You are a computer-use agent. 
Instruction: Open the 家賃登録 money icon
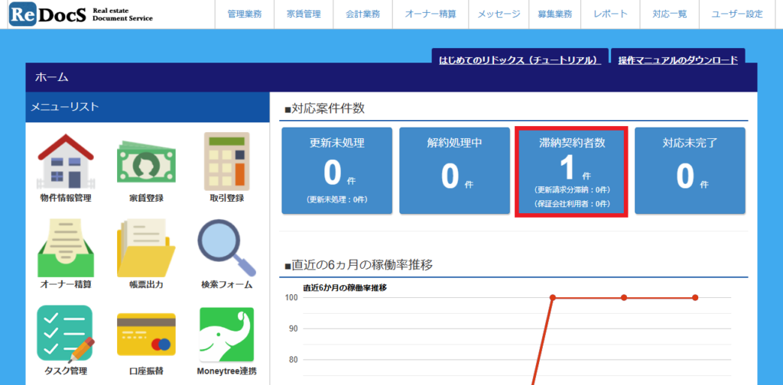(146, 162)
